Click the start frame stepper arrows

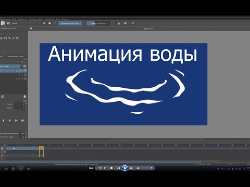pos(26,104)
